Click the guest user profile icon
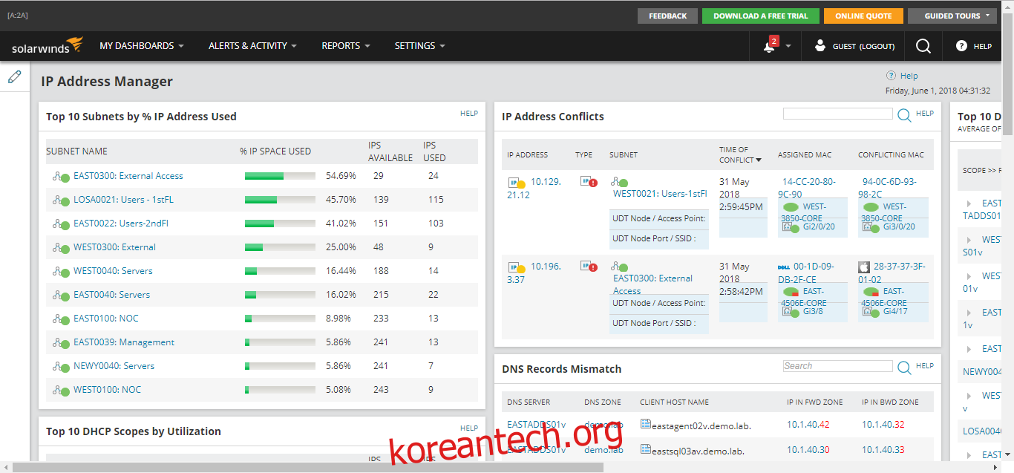 (x=820, y=45)
